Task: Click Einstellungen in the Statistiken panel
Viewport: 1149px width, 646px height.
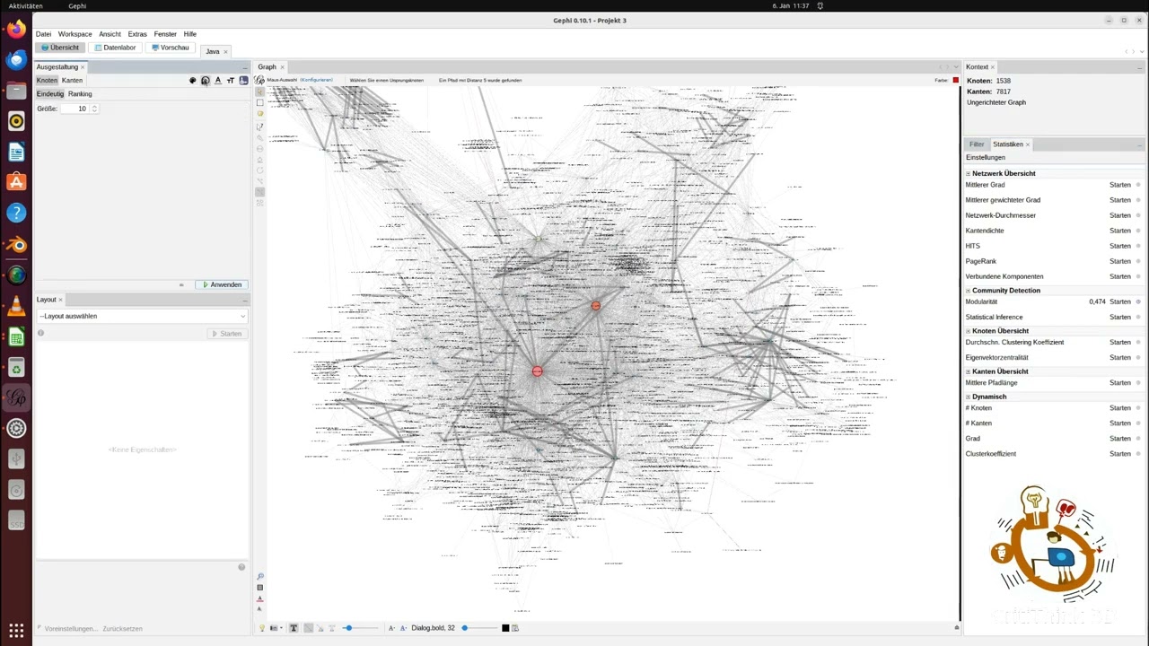Action: coord(986,157)
